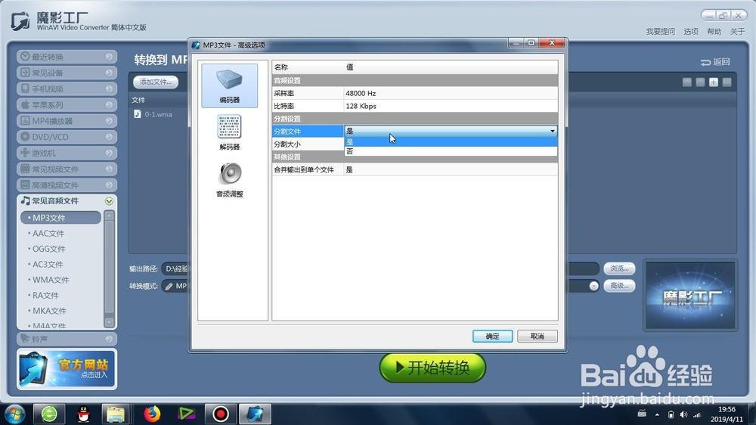Open the QQ penguin taskbar icon
The image size is (756, 425).
(83, 414)
